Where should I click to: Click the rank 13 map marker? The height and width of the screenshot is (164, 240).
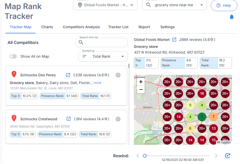213,128
